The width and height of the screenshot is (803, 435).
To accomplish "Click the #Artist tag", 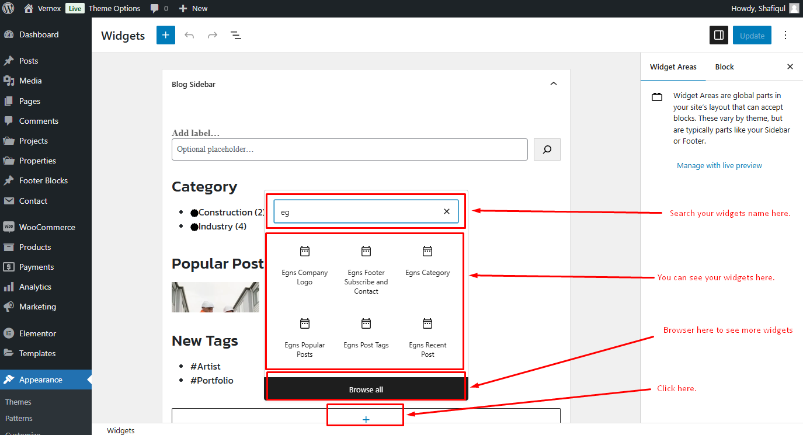I will point(206,366).
